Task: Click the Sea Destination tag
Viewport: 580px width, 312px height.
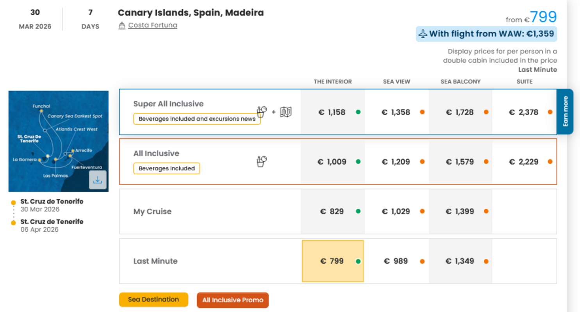Action: click(x=153, y=300)
